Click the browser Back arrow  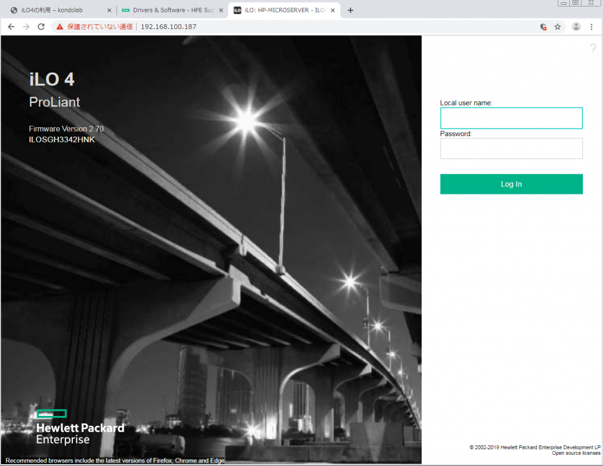(x=11, y=27)
